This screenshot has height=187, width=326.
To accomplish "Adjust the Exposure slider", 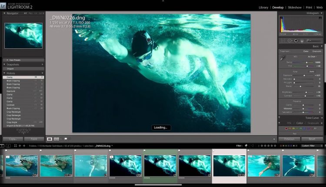I will [x=303, y=75].
